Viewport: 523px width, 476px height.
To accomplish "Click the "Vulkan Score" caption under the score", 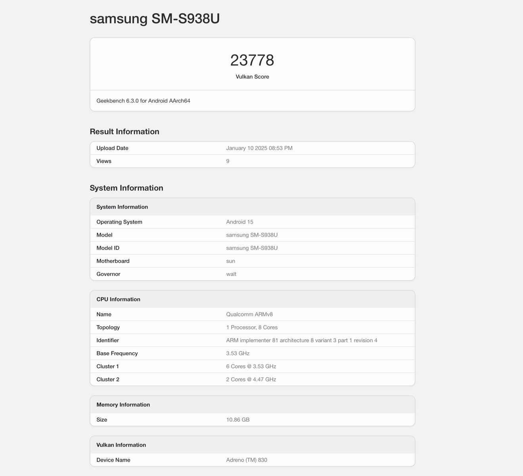I will 252,77.
